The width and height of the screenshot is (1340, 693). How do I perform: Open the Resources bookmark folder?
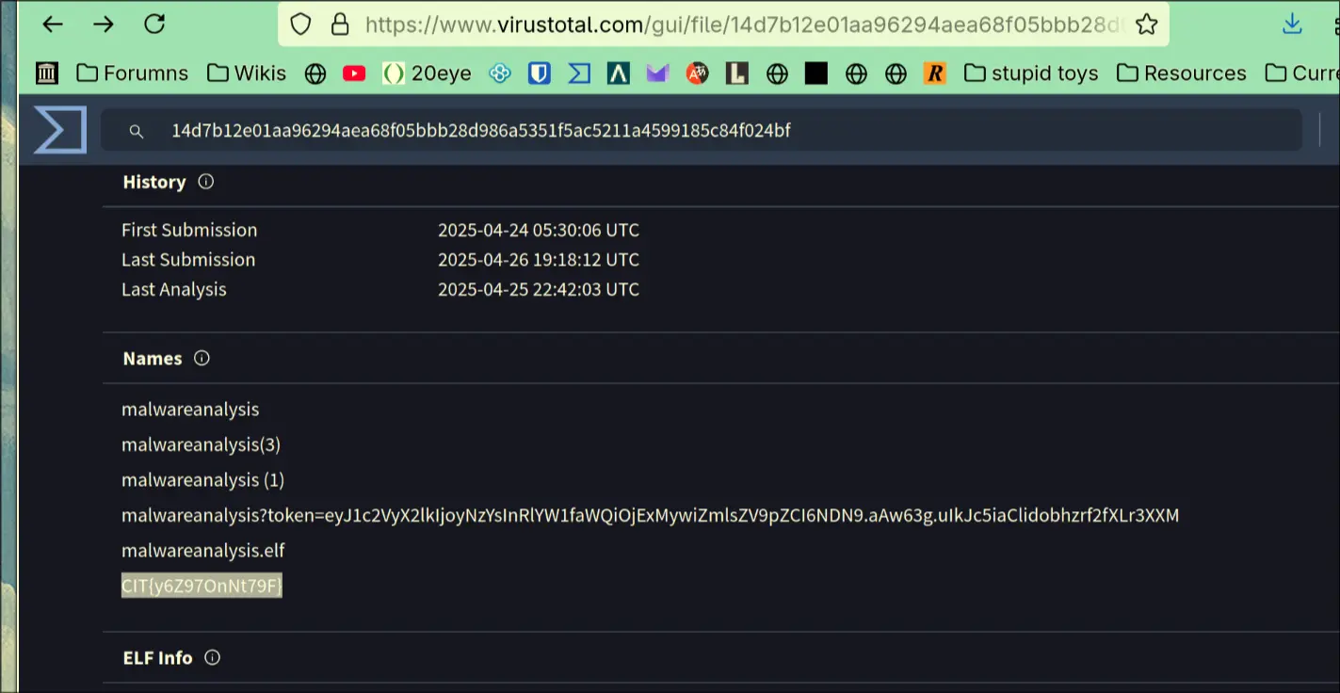pos(1181,73)
